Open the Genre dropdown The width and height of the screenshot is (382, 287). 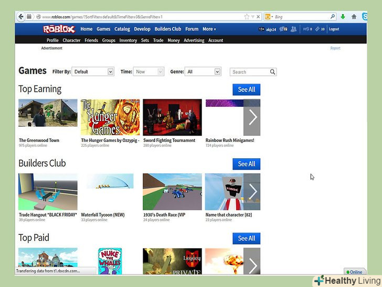tap(203, 71)
